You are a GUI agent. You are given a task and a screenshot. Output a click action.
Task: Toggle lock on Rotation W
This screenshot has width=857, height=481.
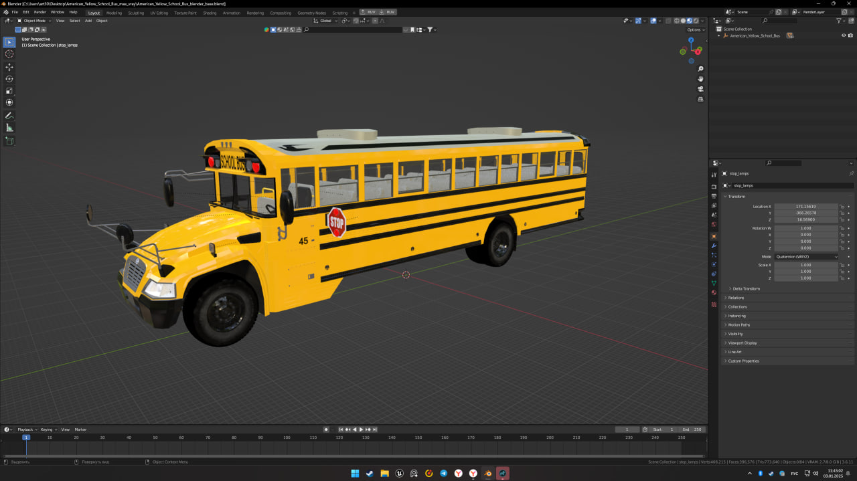pos(842,228)
